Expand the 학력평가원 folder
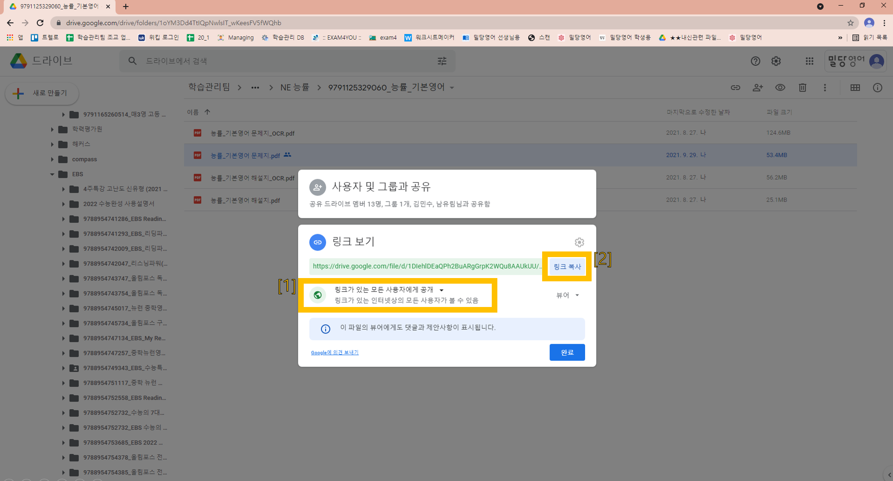893x481 pixels. (52, 129)
